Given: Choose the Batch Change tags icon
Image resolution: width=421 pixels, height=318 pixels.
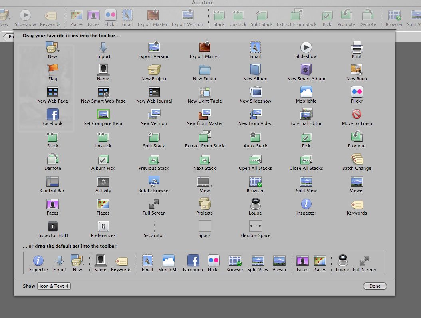Looking at the screenshot, I should (357, 159).
